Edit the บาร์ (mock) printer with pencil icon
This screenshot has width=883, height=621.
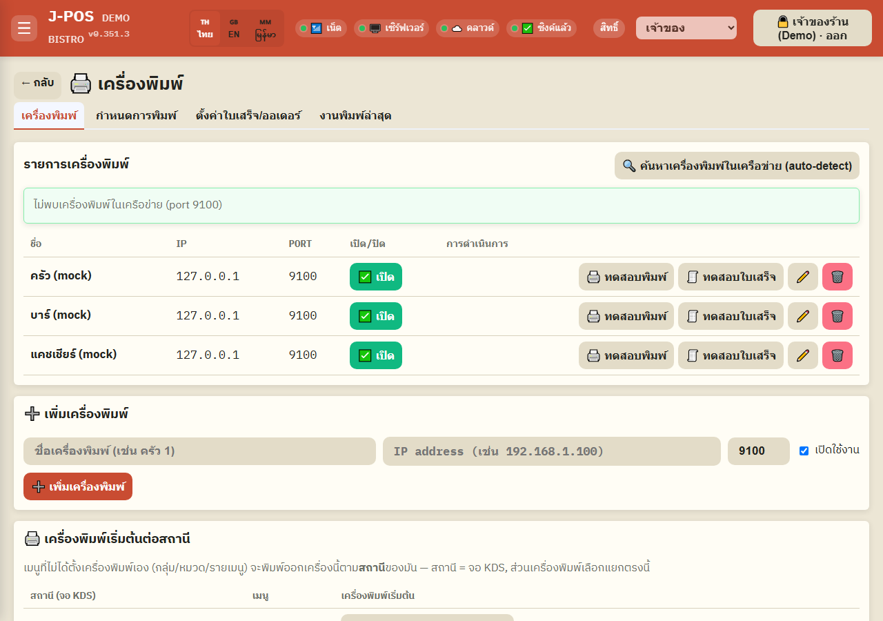click(803, 316)
